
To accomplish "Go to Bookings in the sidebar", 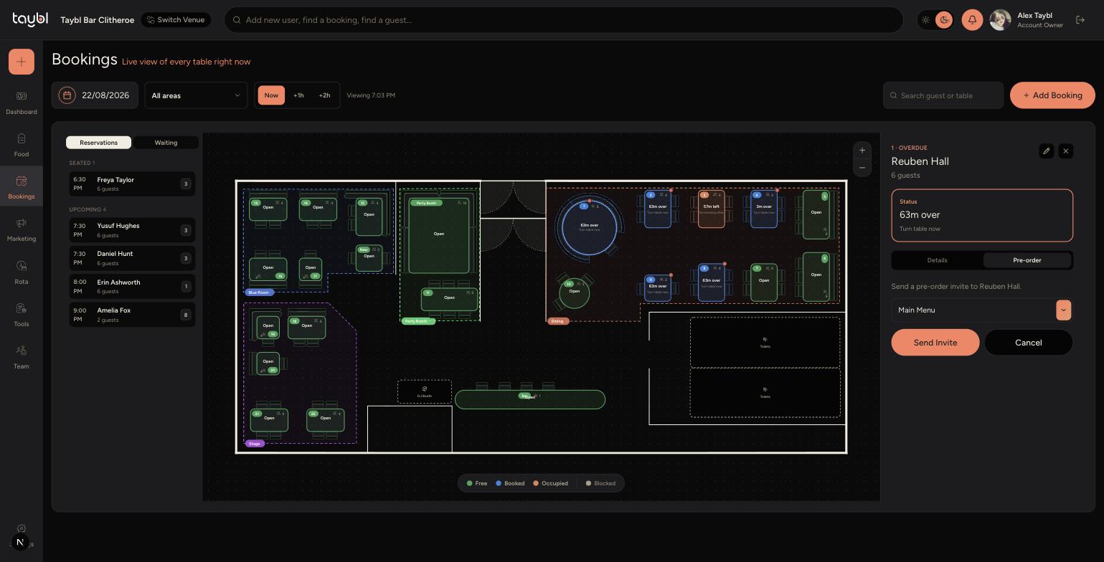I will (x=21, y=187).
